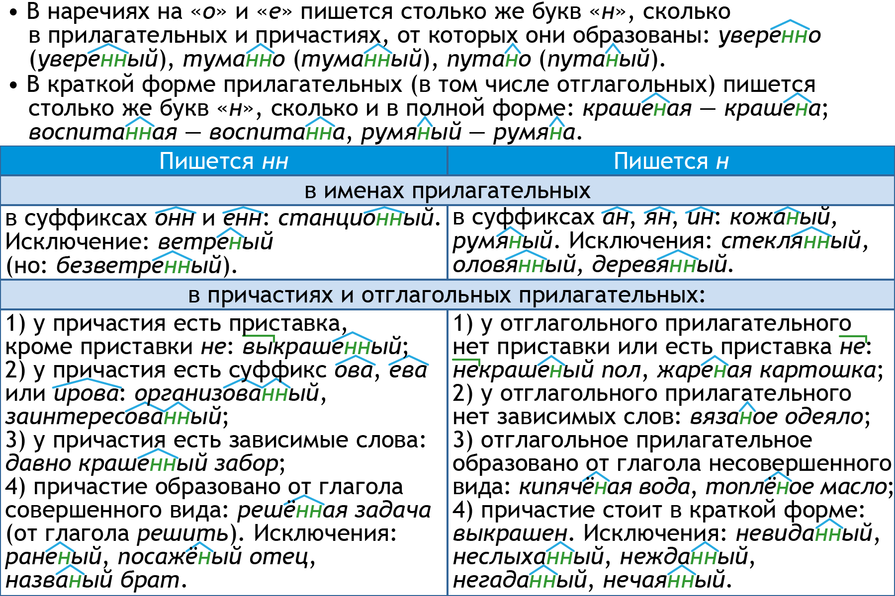Click the suffix 'онн' in the adjectives row
Image resolution: width=895 pixels, height=596 pixels.
coord(175,218)
